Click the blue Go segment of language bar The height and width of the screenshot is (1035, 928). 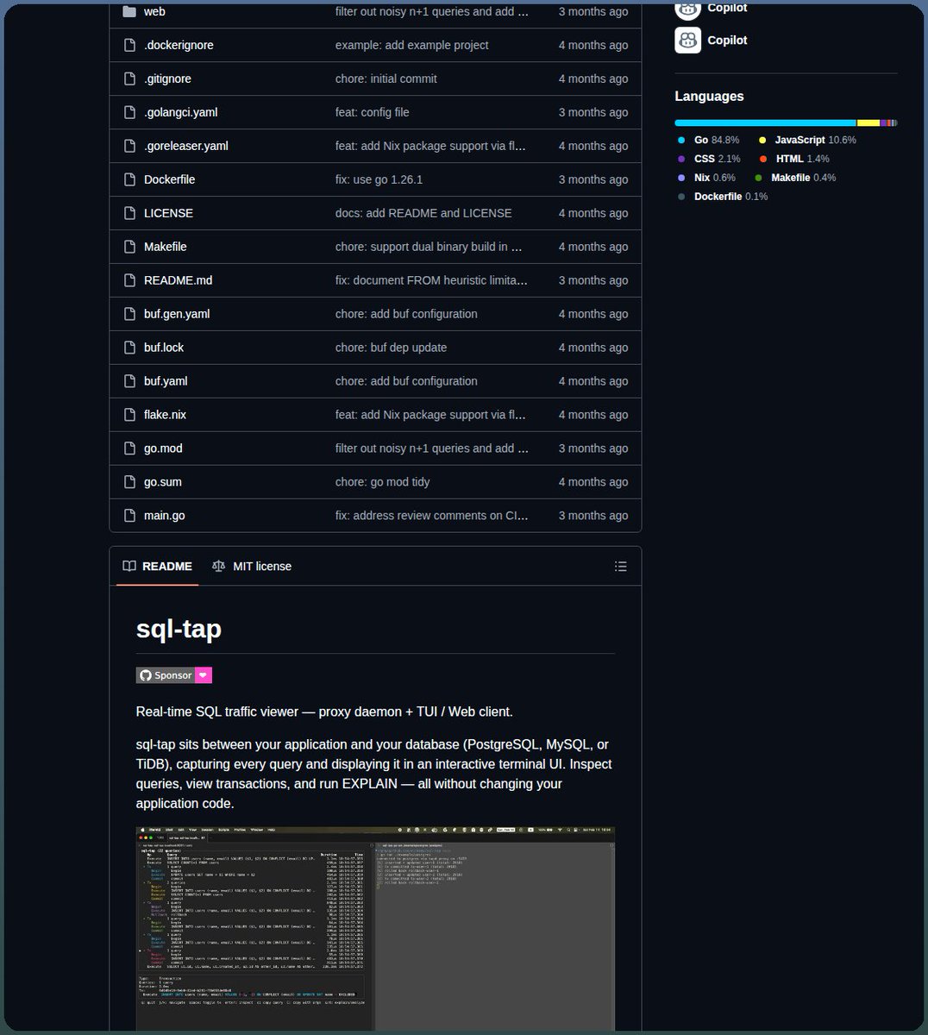click(x=765, y=123)
